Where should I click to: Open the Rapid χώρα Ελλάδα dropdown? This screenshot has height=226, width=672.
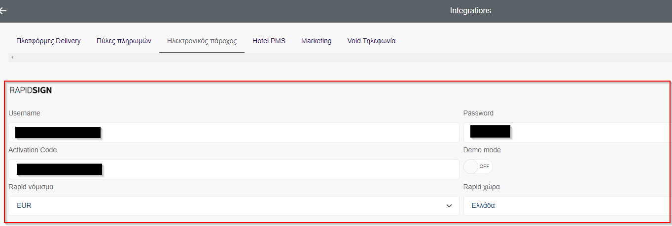pyautogui.click(x=567, y=206)
